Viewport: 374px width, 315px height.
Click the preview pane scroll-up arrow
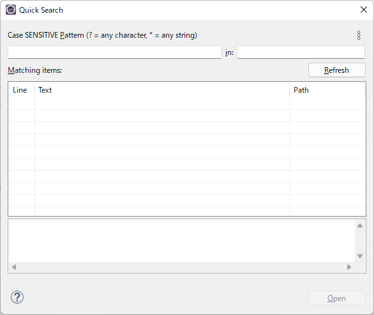click(x=360, y=226)
